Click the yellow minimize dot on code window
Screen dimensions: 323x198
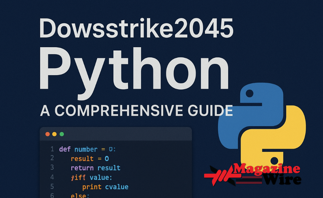(54, 134)
